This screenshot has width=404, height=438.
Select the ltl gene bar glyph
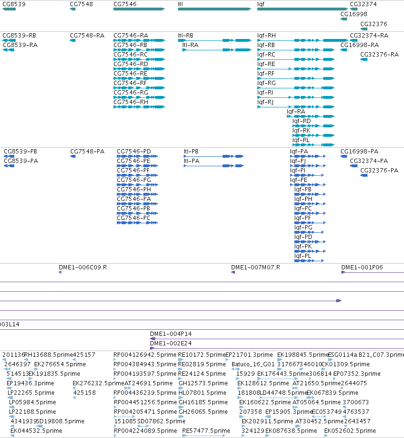click(215, 9)
